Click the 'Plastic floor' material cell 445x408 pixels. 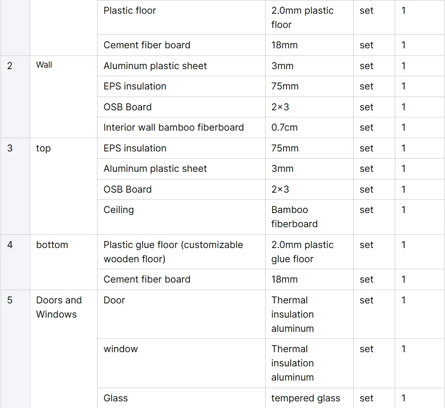pos(130,10)
